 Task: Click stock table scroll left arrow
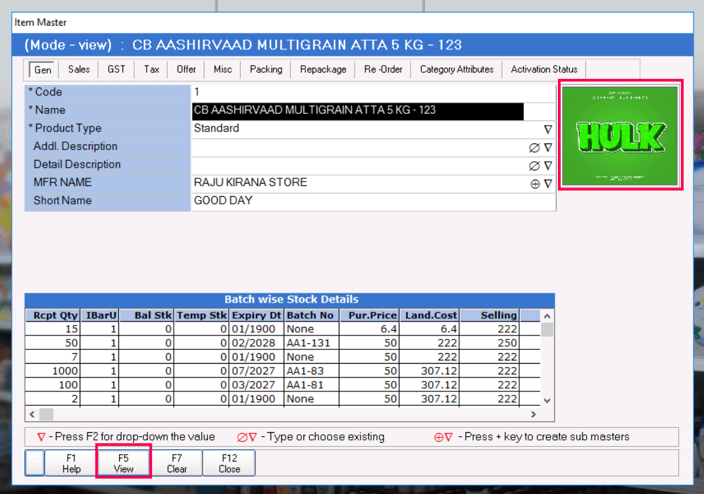(32, 414)
